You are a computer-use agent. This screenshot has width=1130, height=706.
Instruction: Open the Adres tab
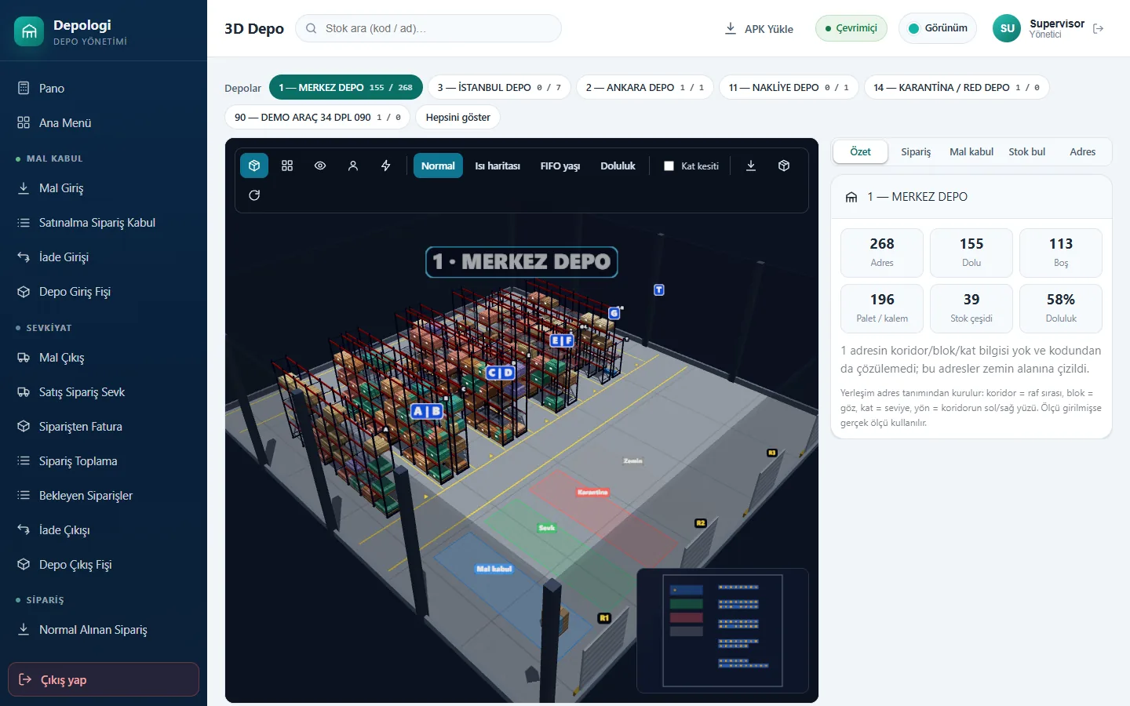pyautogui.click(x=1083, y=151)
